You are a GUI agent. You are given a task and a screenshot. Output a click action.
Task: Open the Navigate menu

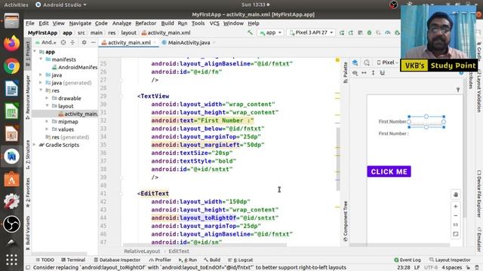pos(80,23)
